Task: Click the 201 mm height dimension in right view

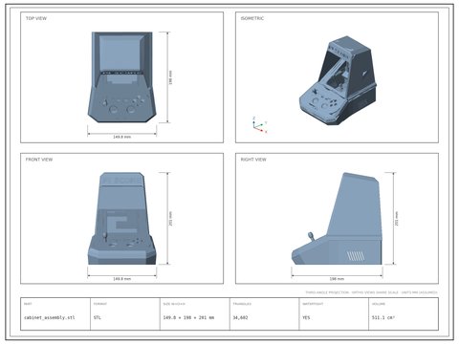Action: pos(397,219)
